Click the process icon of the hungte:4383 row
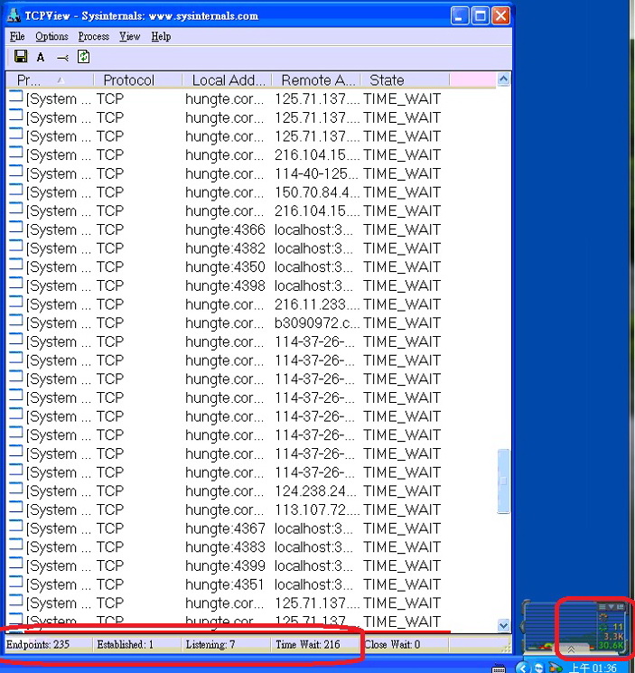635x673 pixels. (x=15, y=545)
